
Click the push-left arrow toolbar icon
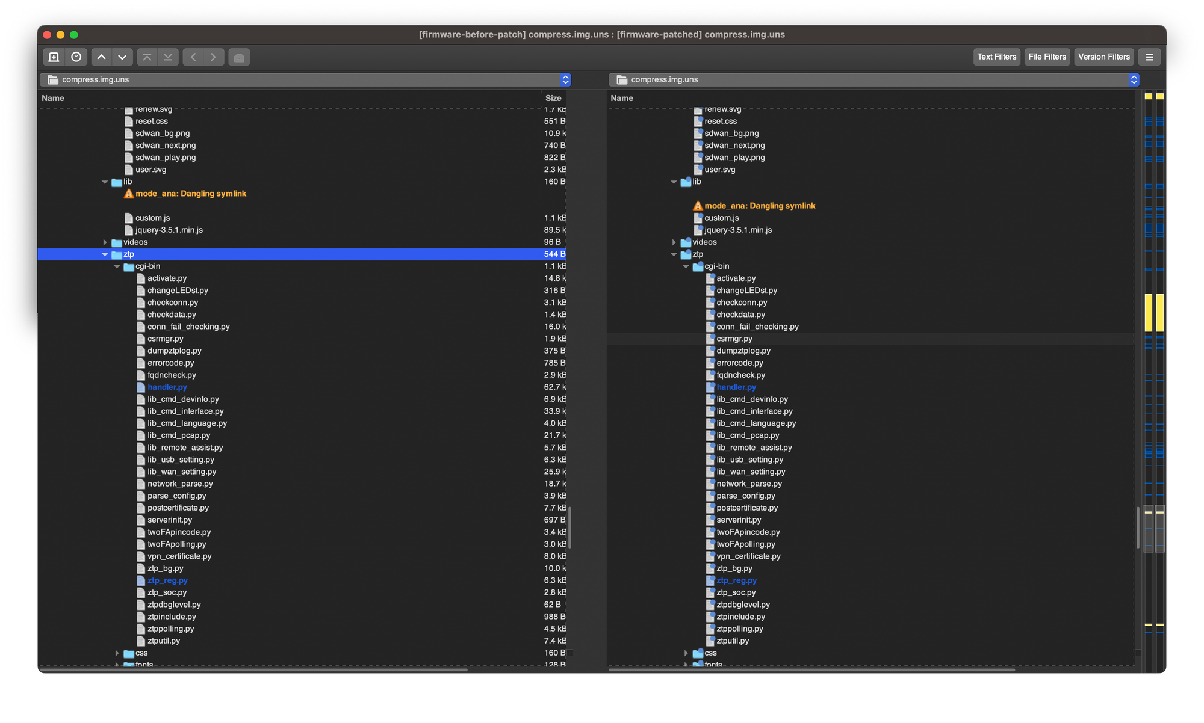(x=193, y=57)
